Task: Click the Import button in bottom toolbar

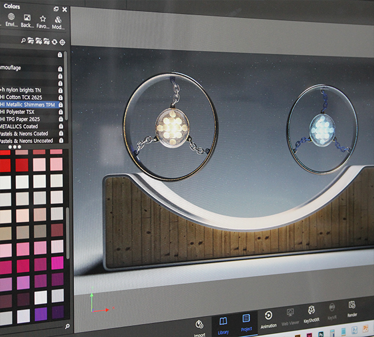Action: [199, 328]
